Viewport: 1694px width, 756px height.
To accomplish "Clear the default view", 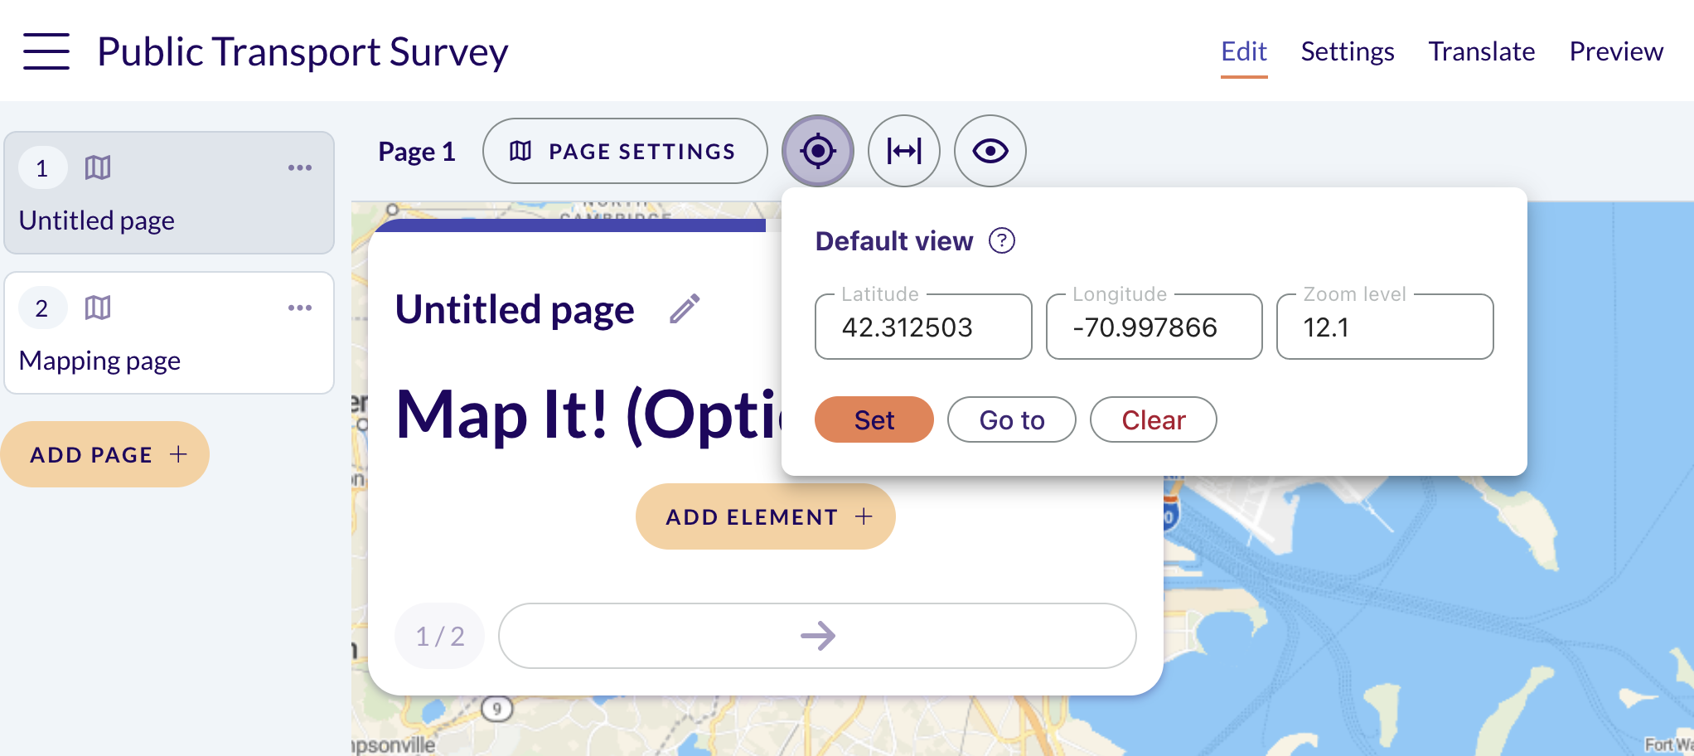I will click(1154, 419).
